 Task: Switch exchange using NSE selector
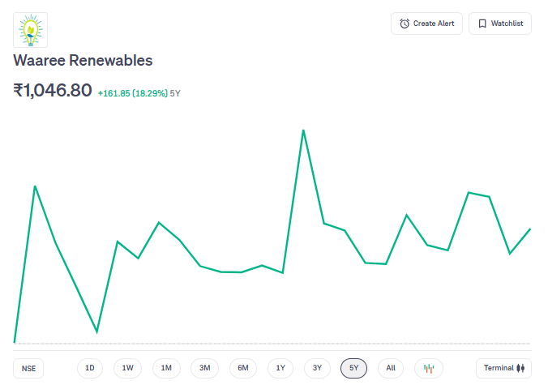[x=29, y=368]
